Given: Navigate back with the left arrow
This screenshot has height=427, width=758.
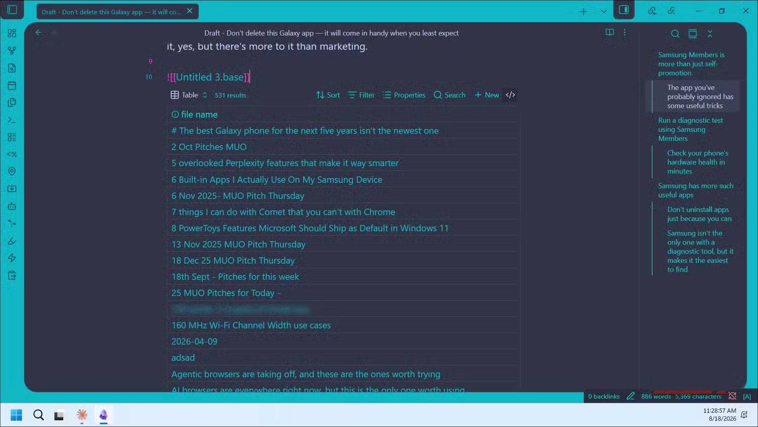Looking at the screenshot, I should (x=38, y=32).
